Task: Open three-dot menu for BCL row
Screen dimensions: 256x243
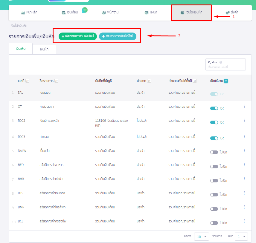Action: (x=244, y=221)
